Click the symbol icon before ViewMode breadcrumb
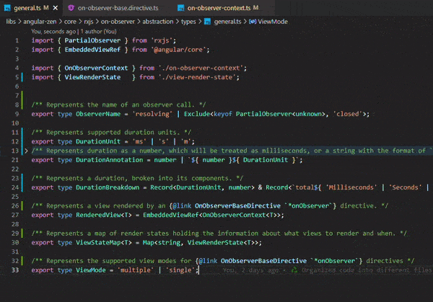 click(253, 22)
